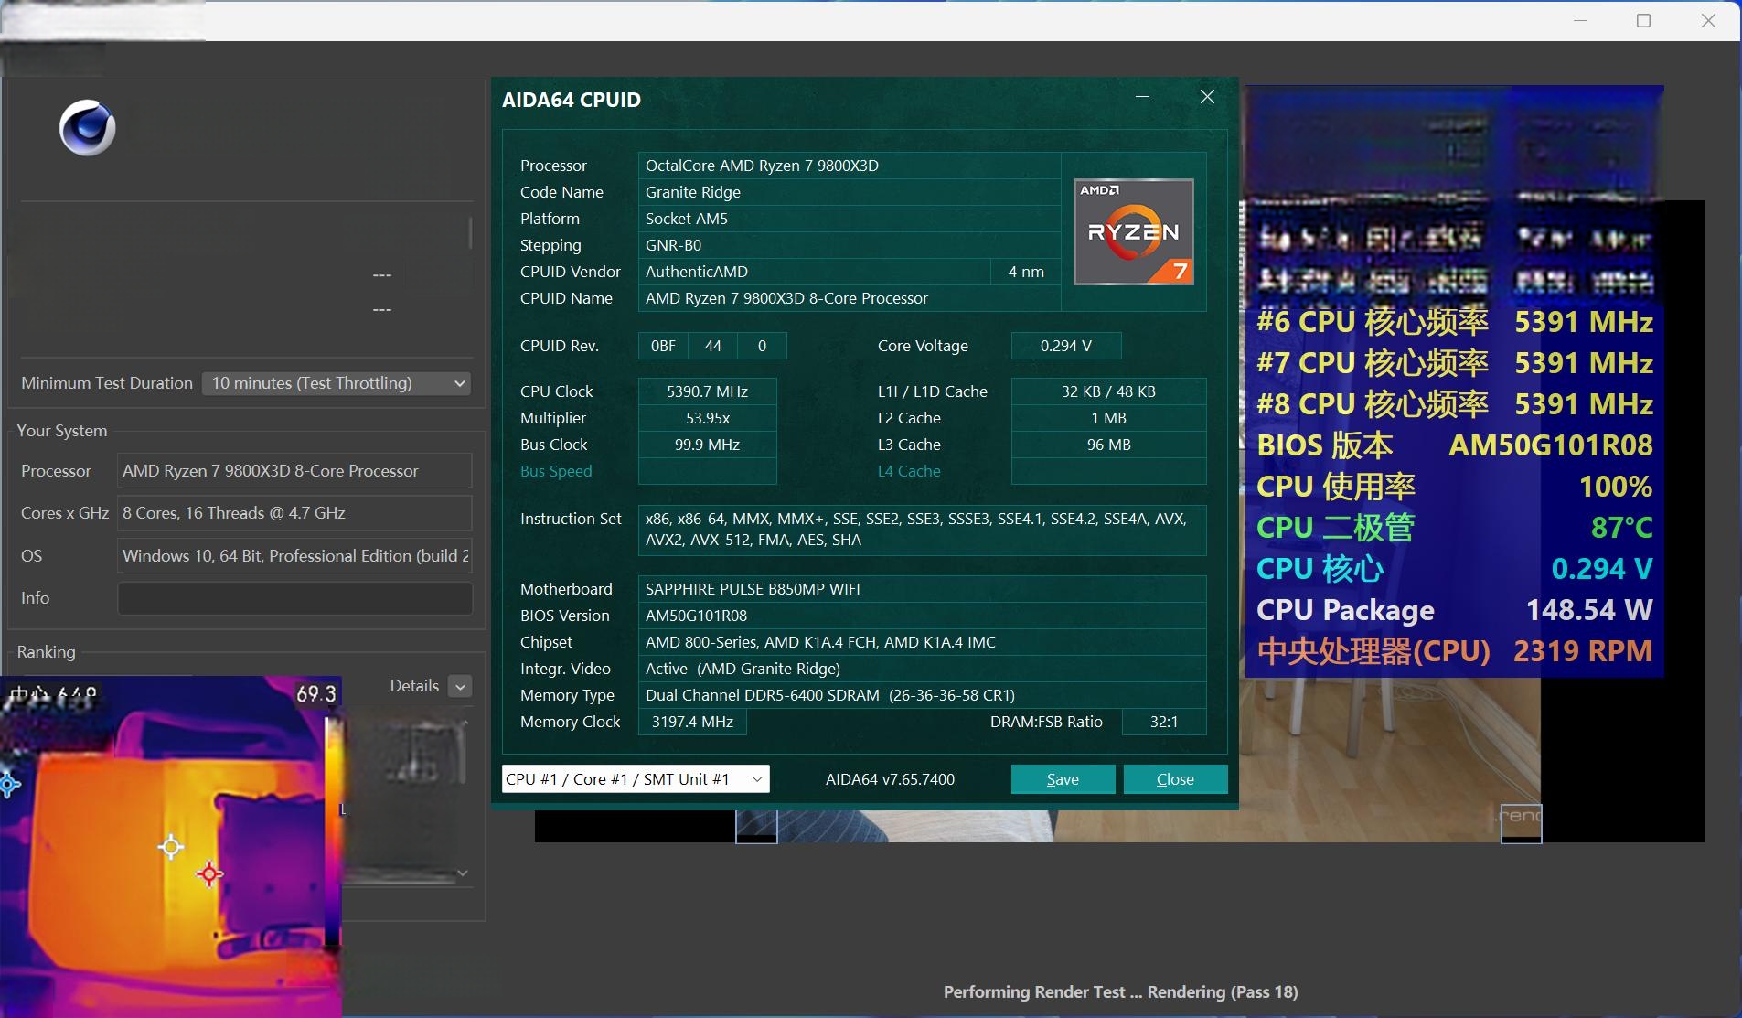Click the '0.294 V' Core Voltage value
Screen dimensions: 1742x1018
(1066, 346)
